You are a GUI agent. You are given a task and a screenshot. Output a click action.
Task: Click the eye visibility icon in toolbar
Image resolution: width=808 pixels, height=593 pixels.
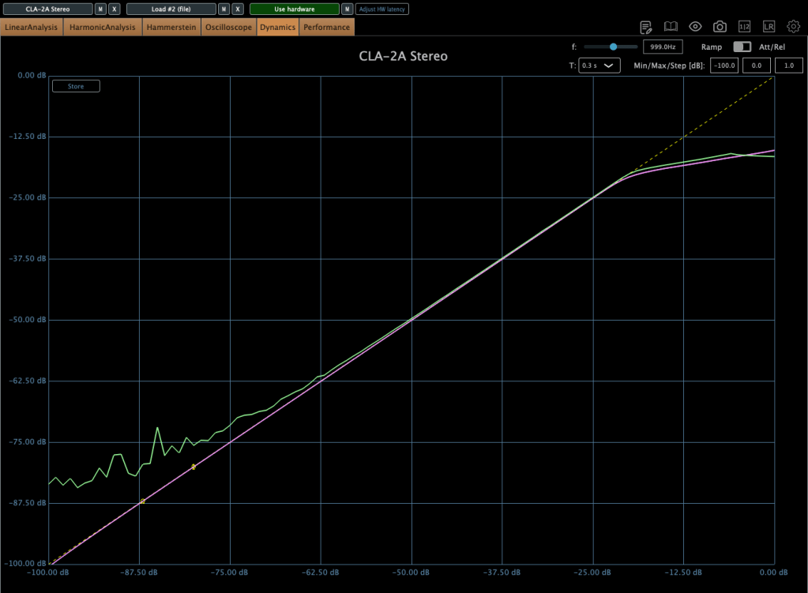(695, 27)
